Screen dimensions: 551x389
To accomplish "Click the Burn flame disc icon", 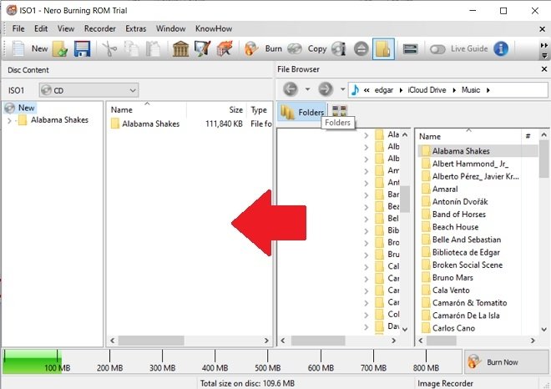I will pos(251,48).
